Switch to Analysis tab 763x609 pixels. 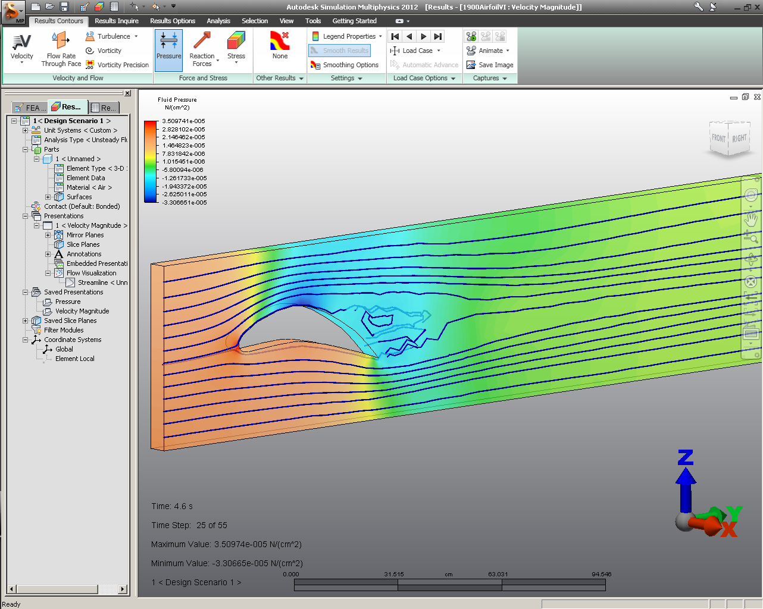[x=218, y=21]
